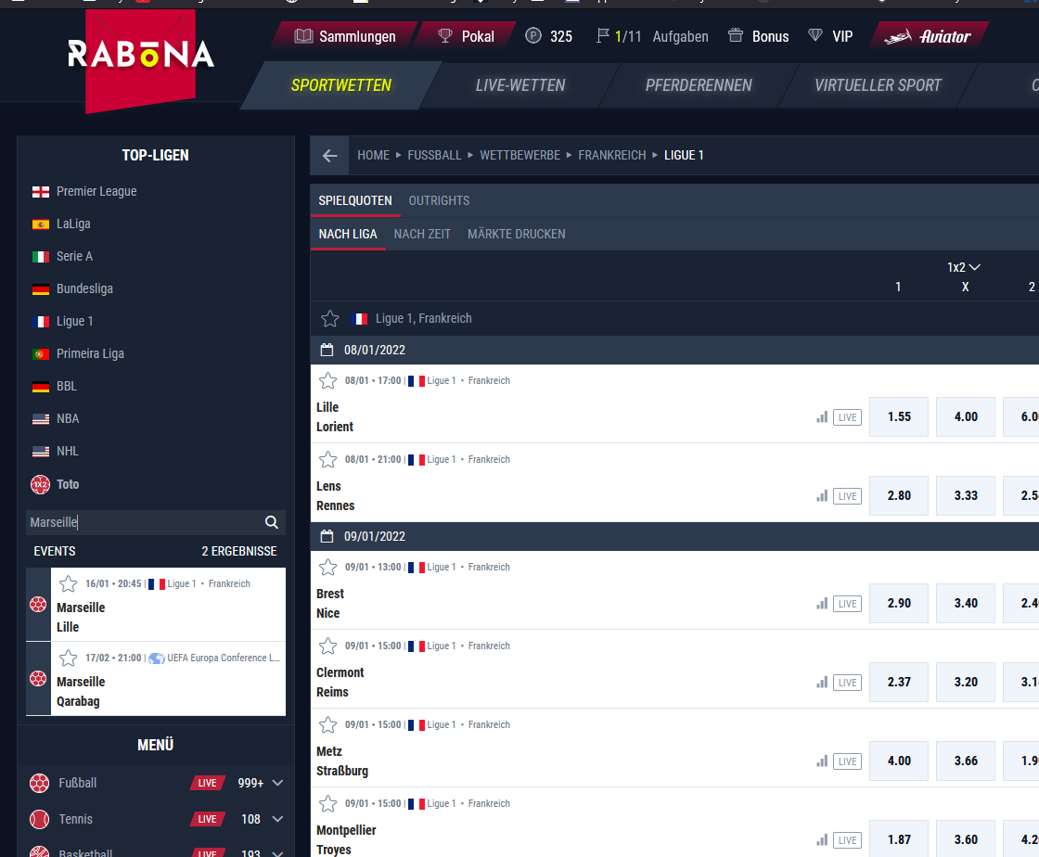Select the NACH ZEIT tab

tap(422, 235)
